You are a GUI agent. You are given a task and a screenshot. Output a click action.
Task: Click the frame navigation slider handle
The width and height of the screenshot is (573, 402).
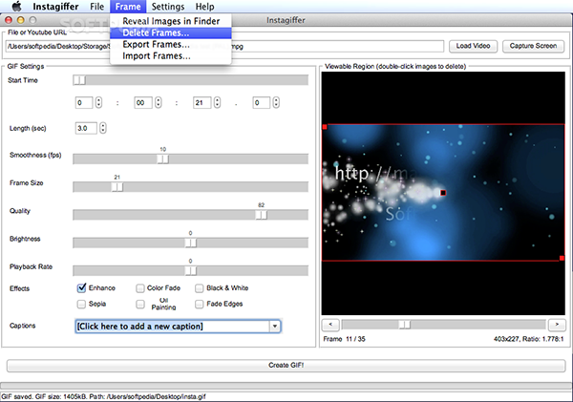404,325
